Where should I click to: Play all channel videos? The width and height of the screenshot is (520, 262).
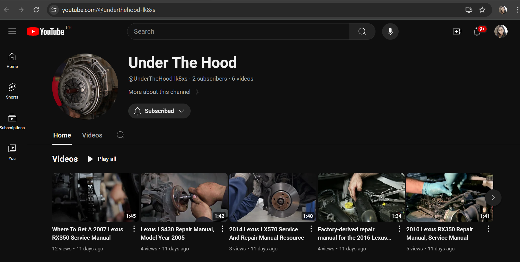[x=102, y=159]
